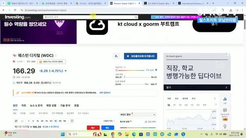
Task: Open Windows Start menu
Action: pos(63,134)
